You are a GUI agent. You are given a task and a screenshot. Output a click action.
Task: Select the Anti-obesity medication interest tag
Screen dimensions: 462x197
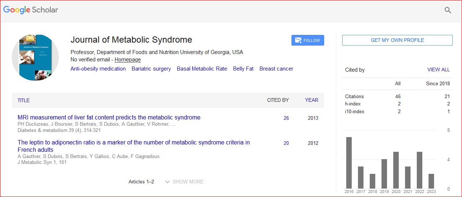98,69
